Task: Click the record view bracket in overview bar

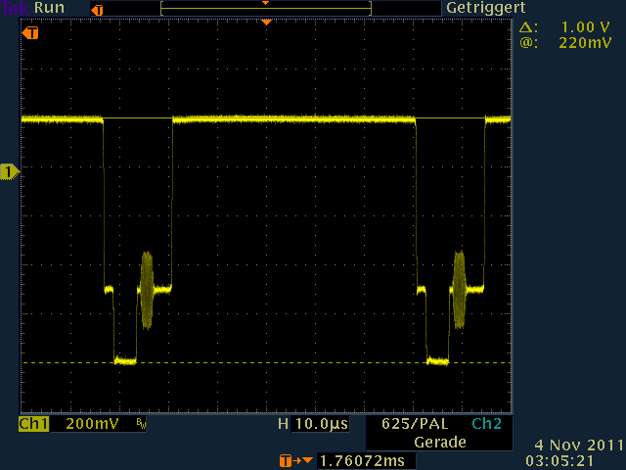Action: coord(266,9)
